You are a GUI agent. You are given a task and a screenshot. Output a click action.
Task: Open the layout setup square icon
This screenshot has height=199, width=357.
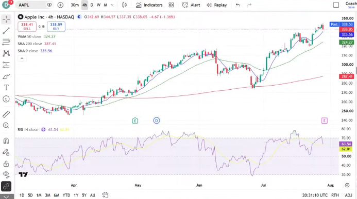336,5
